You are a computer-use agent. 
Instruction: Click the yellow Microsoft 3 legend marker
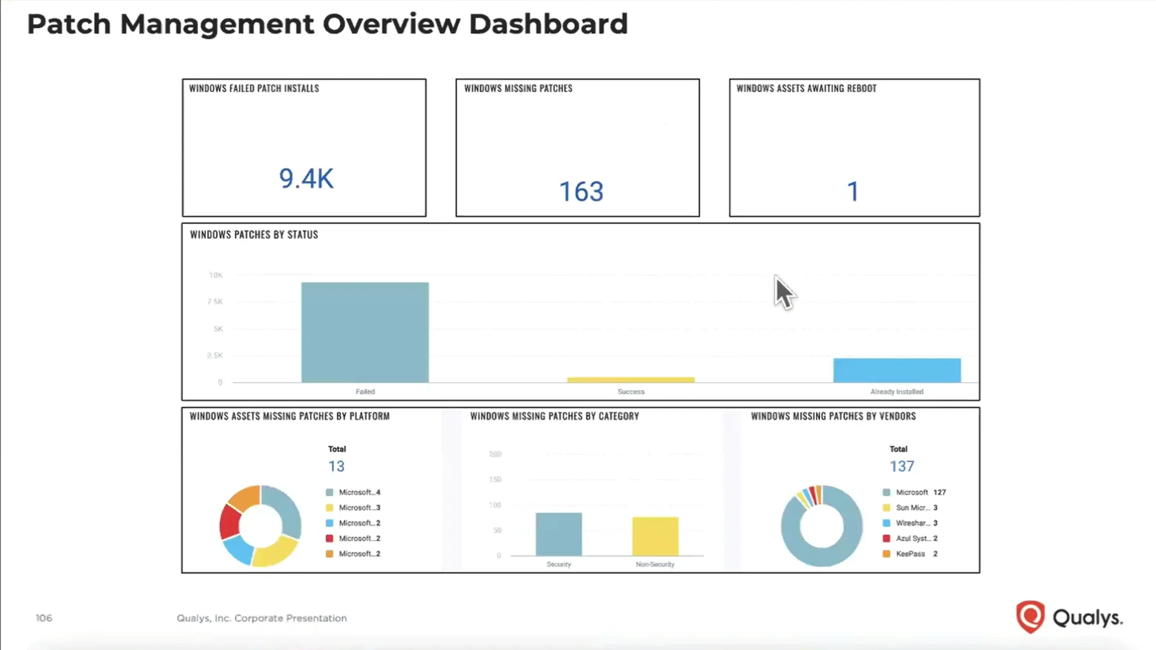pos(329,507)
